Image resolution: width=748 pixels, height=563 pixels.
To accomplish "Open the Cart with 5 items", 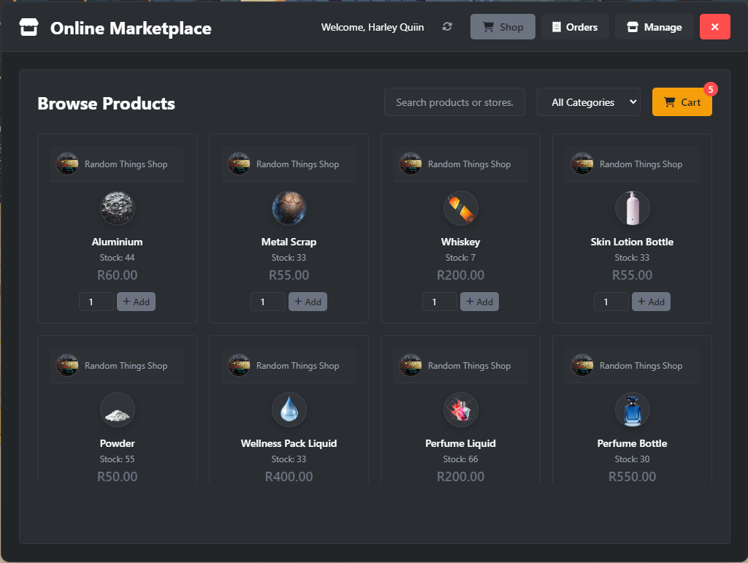I will (x=682, y=102).
